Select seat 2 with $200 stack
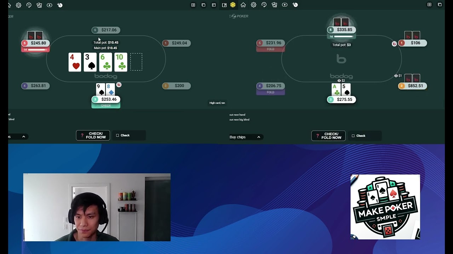The image size is (453, 254). pyautogui.click(x=176, y=86)
